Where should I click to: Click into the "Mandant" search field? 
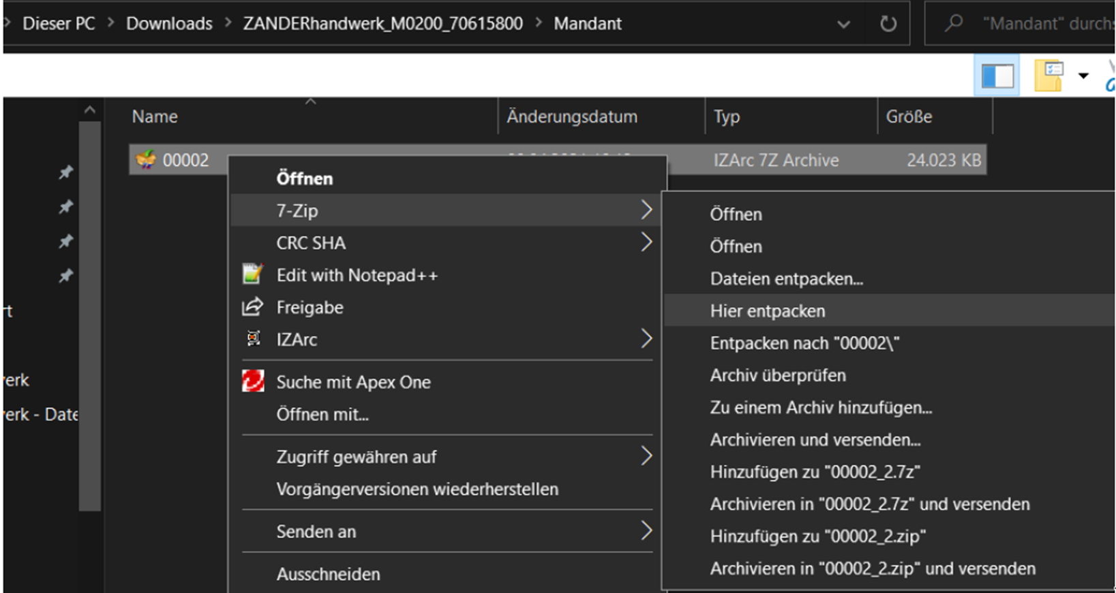tap(1046, 24)
